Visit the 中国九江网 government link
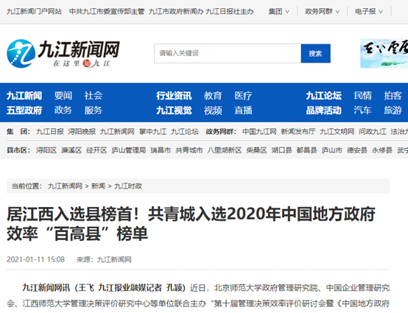 click(259, 132)
